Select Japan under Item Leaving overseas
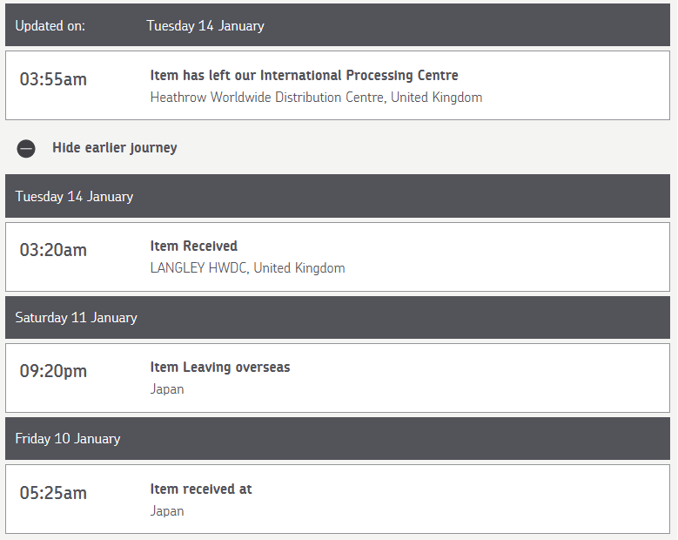678x540 pixels. (x=167, y=389)
